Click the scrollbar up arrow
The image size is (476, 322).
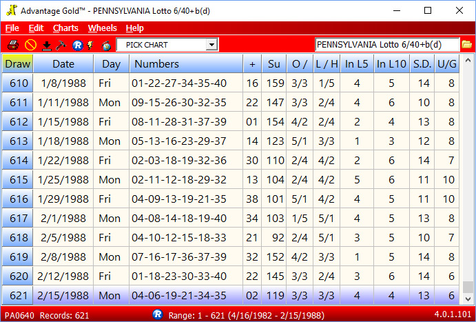coord(468,60)
